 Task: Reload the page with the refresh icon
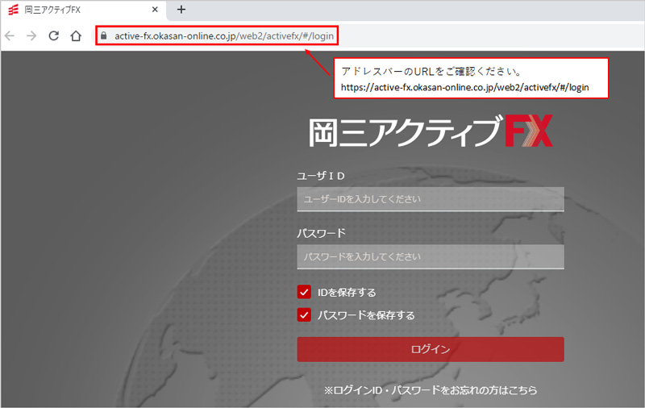tap(53, 35)
